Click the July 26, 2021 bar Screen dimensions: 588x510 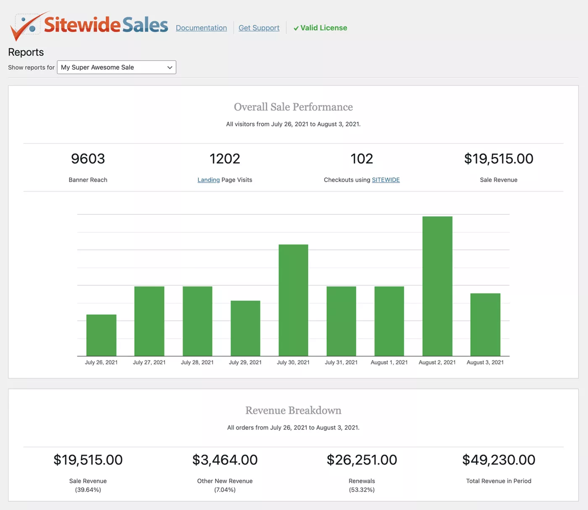[101, 335]
